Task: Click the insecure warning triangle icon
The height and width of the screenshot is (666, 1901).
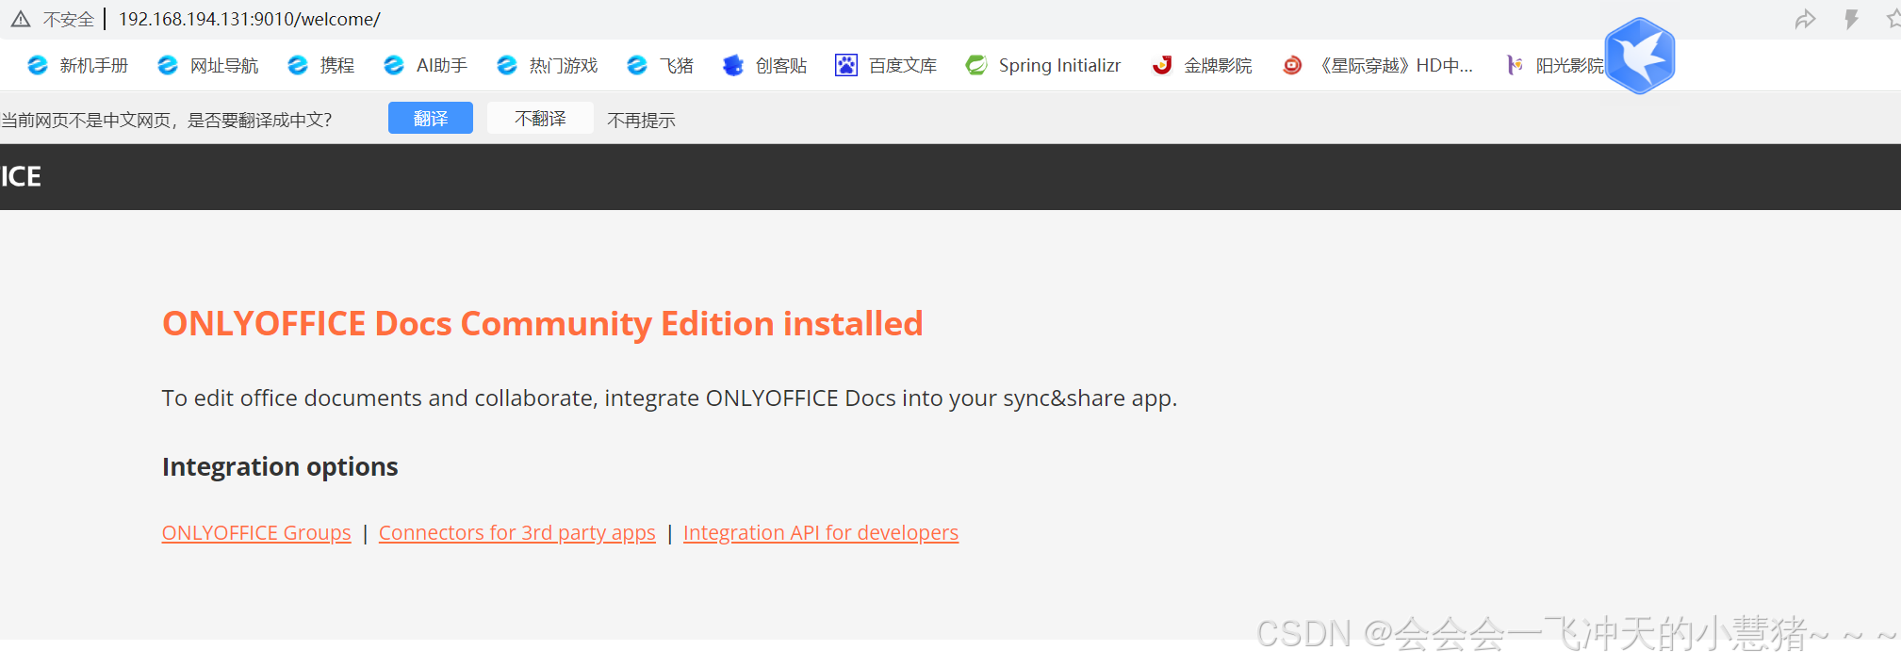Action: point(21,19)
